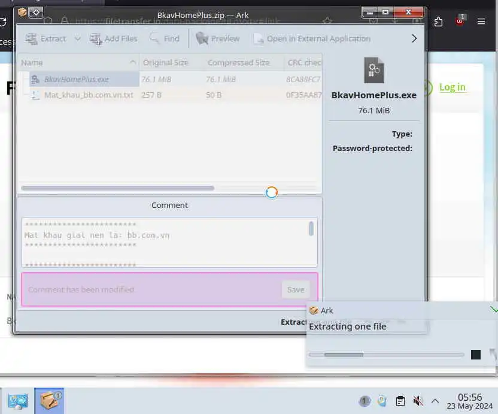
Task: Click the horizontal scrollbar of the file list
Action: 117,188
